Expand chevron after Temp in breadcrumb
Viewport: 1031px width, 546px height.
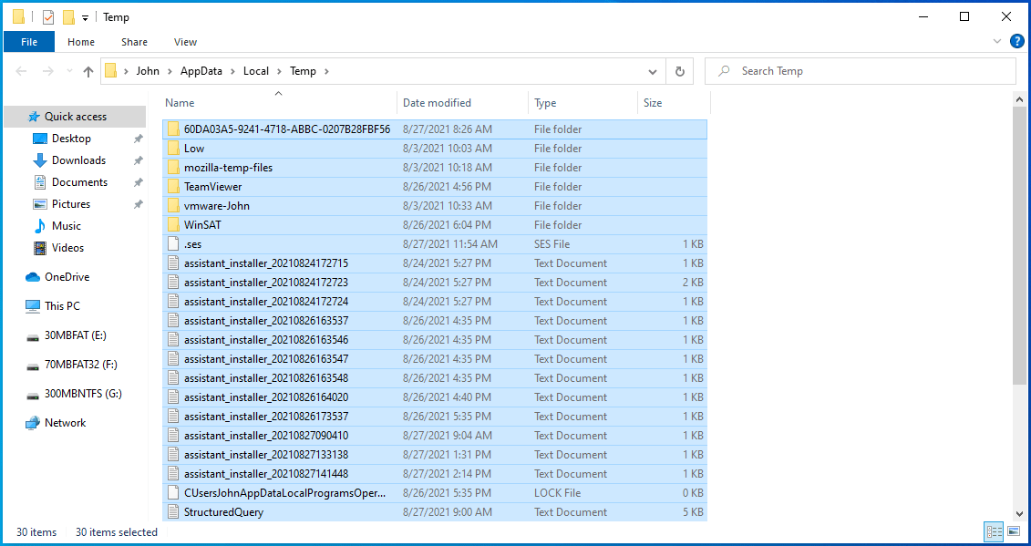(x=326, y=71)
